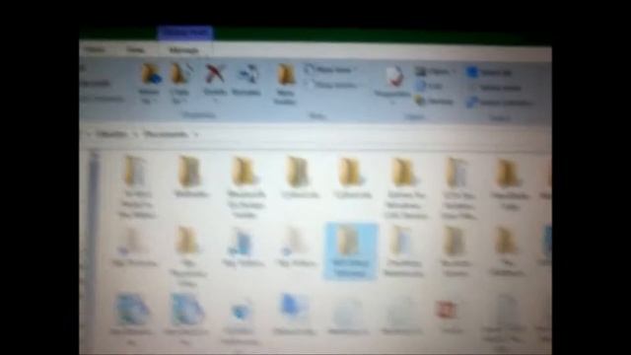Create a folder with New folder icon

(x=286, y=75)
